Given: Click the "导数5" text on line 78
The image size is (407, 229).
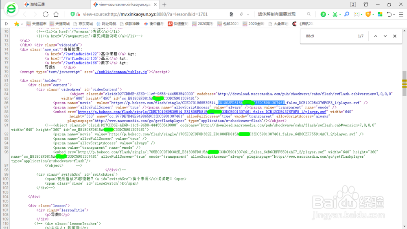Looking at the screenshot, I should [50, 67].
